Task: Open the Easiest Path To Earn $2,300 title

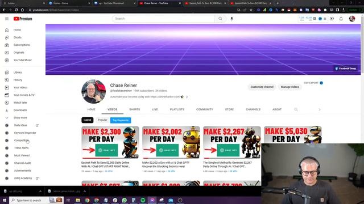Action: click(x=106, y=164)
